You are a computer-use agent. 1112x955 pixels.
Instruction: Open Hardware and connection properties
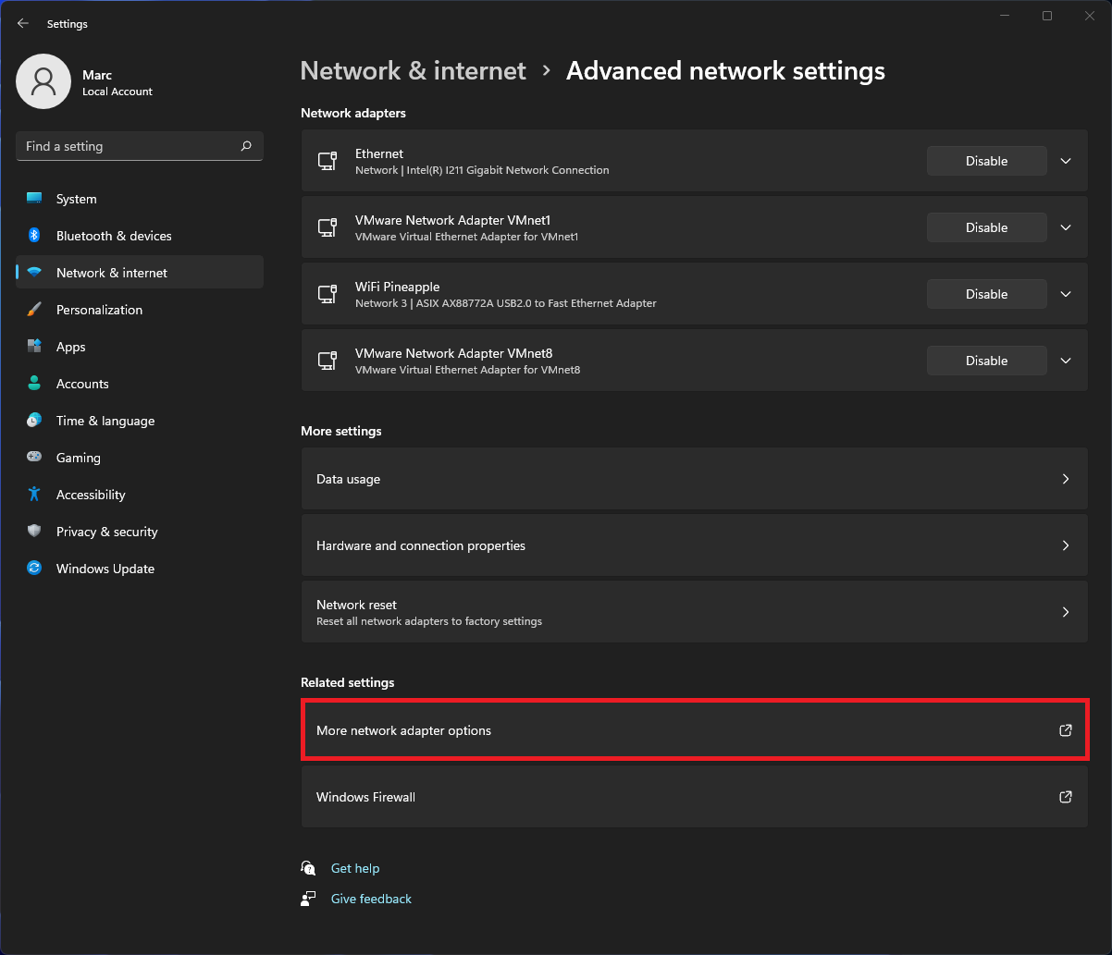tap(694, 545)
